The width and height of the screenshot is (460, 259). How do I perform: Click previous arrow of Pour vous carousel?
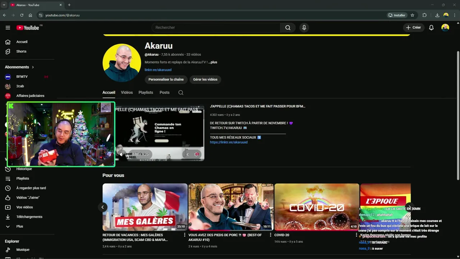pyautogui.click(x=102, y=207)
